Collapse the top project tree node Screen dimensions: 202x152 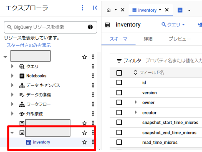click(x=5, y=57)
